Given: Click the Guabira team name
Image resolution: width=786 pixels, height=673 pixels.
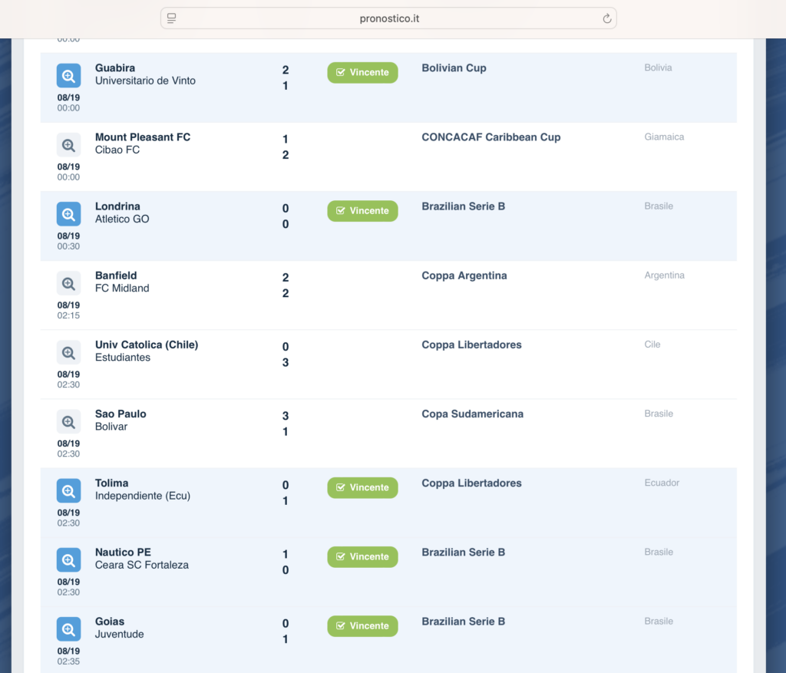Looking at the screenshot, I should 115,68.
